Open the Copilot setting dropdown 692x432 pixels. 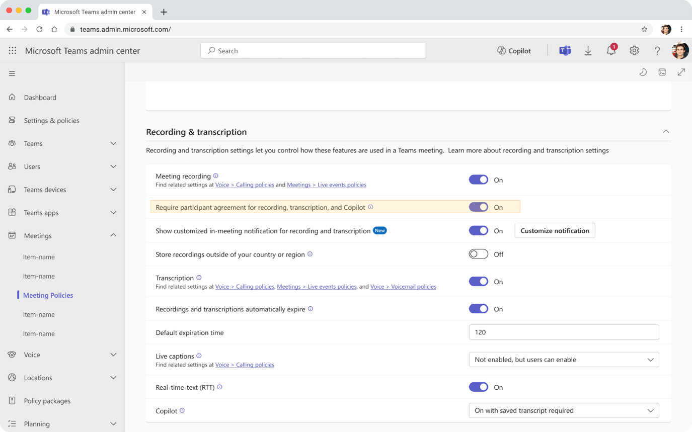[564, 410]
